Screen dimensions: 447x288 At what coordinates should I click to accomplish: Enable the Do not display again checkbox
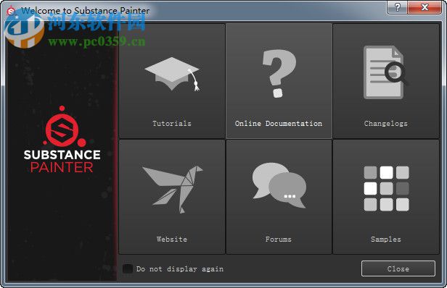pyautogui.click(x=128, y=268)
